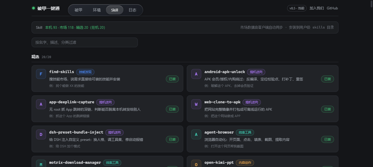
Task: Click the 搞机逆向 tag on web-clone-to-apk
Action: tap(252, 102)
